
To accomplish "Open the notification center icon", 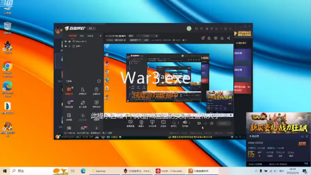I will click(305, 171).
